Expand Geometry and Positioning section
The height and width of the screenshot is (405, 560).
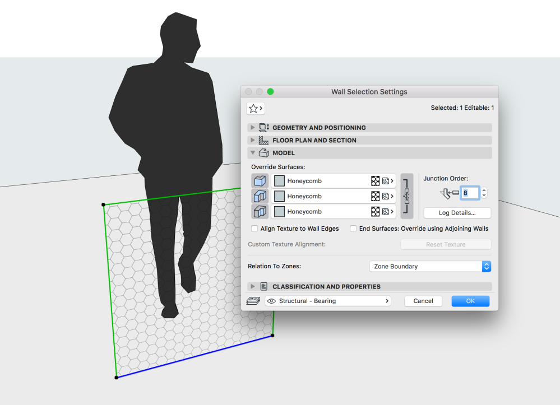click(x=252, y=127)
